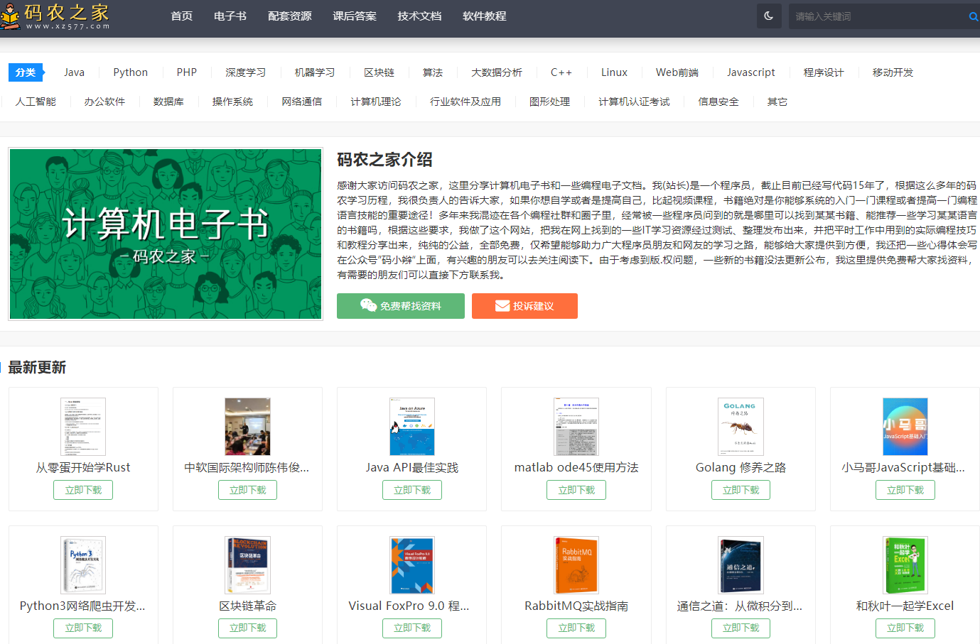Image resolution: width=980 pixels, height=644 pixels.
Task: Open the 操作系统 category
Action: (x=232, y=102)
